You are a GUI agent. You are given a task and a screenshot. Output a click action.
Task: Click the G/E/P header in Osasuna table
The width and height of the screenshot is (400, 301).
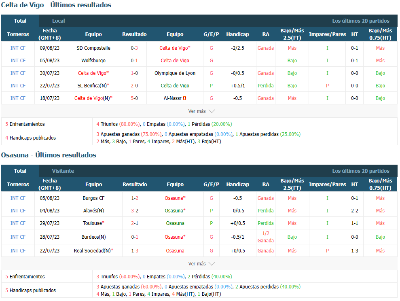click(211, 184)
